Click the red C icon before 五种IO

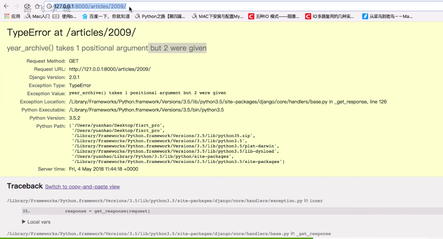251,16
